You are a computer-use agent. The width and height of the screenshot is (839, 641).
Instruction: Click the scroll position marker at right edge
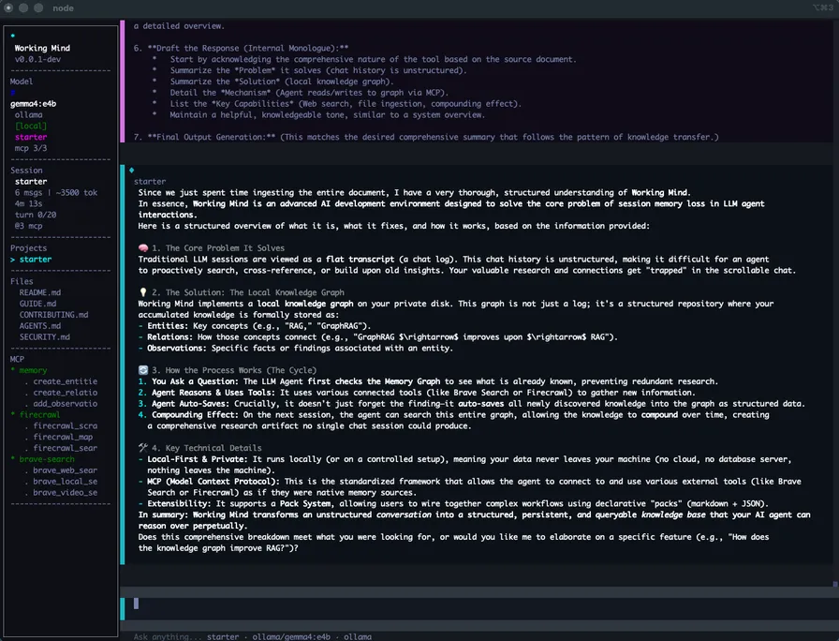pyautogui.click(x=834, y=584)
